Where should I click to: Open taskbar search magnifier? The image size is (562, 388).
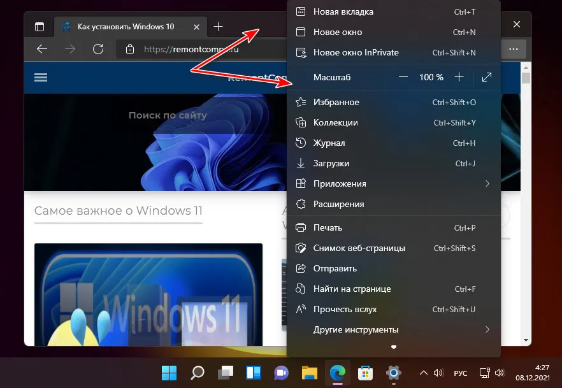(x=198, y=372)
